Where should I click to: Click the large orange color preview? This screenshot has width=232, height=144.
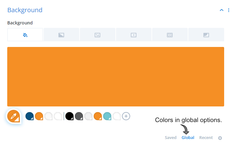pos(116,77)
